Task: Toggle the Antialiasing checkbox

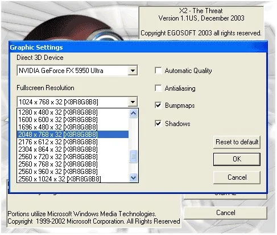Action: [x=158, y=88]
